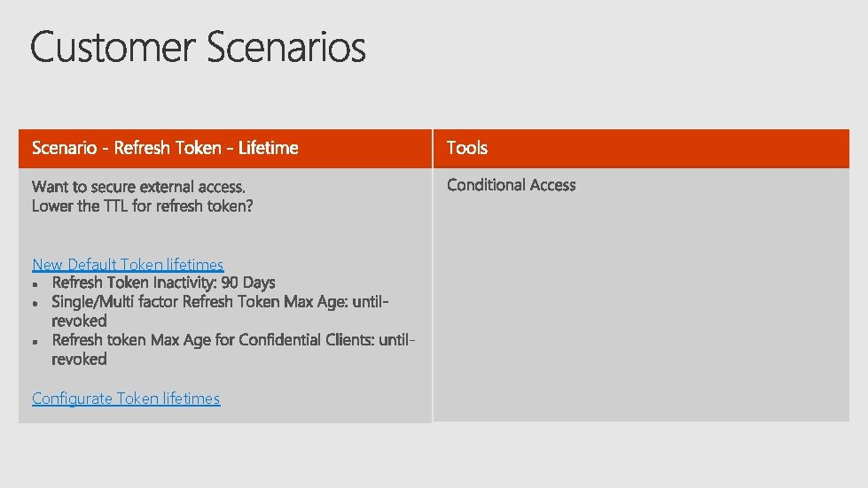The width and height of the screenshot is (868, 488).
Task: Open the "Configurate Token lifetimes" link
Action: (126, 399)
